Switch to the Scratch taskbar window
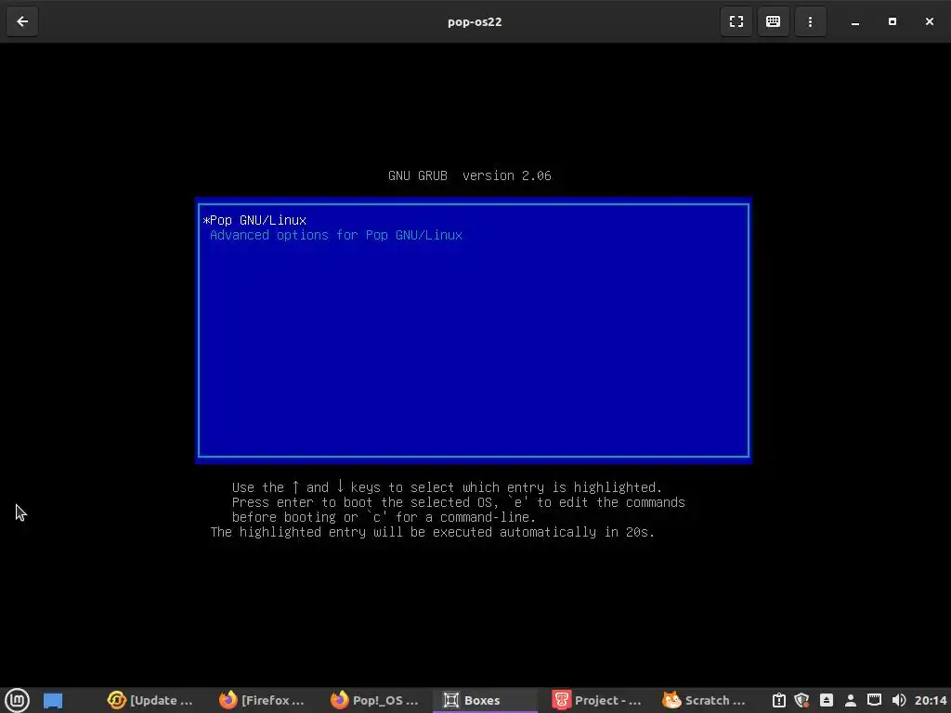951x713 pixels. pos(704,700)
